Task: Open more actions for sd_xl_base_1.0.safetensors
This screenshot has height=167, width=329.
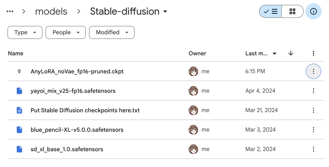Action: coord(313,149)
